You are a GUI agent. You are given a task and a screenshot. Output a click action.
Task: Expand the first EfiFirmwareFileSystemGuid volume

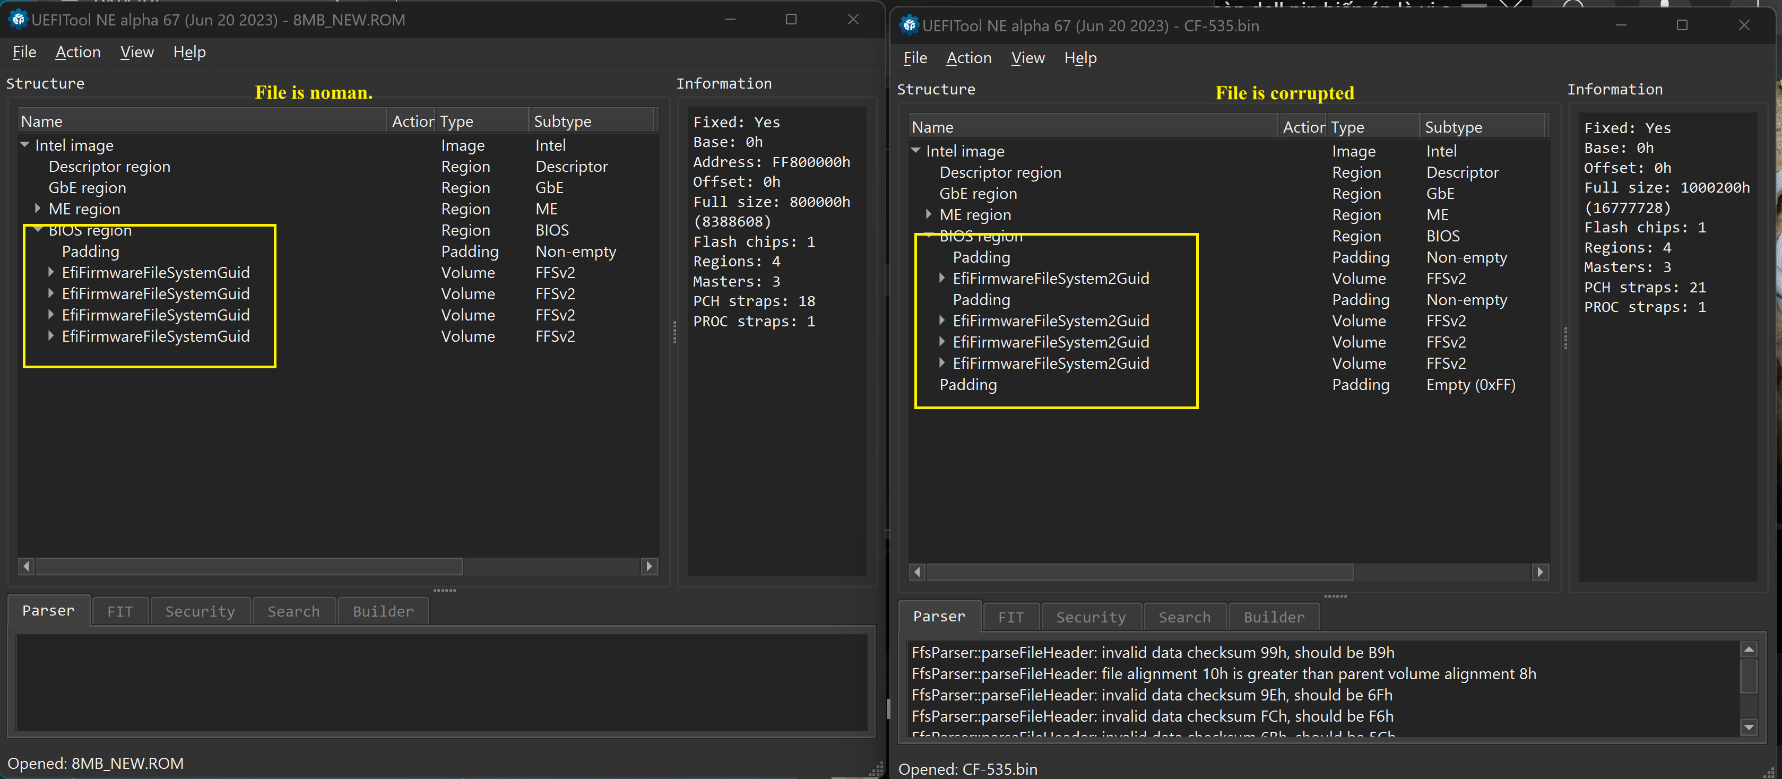point(50,273)
